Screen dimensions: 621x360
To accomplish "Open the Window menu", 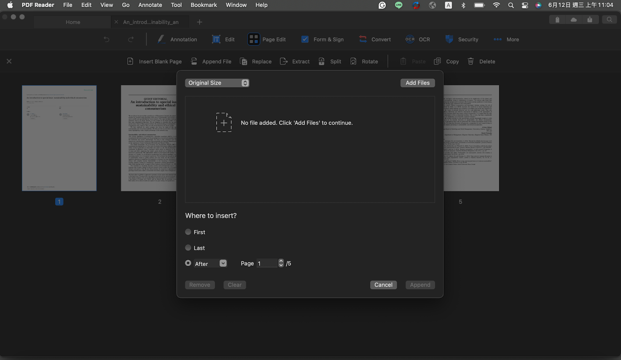I will (236, 5).
